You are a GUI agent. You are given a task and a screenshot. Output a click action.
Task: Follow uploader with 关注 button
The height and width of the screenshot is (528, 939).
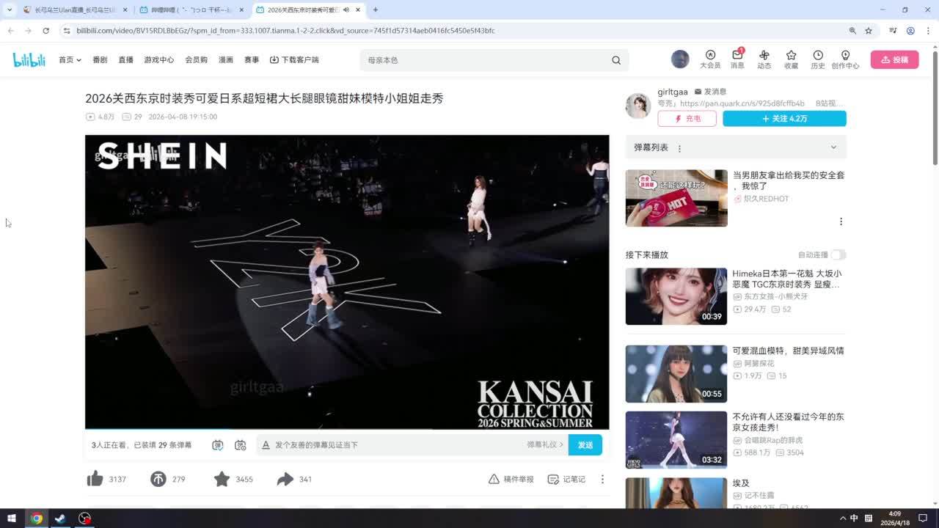click(784, 119)
